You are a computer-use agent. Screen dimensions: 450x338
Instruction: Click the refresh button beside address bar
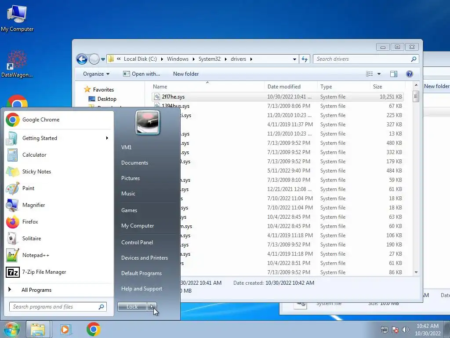click(305, 59)
